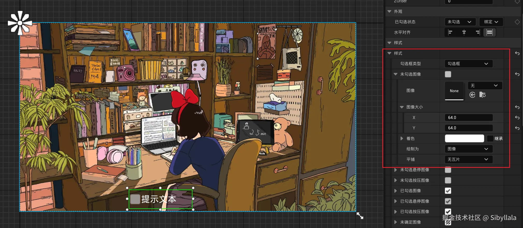Click the white 着色 color swatch
The width and height of the screenshot is (523, 228).
click(464, 138)
